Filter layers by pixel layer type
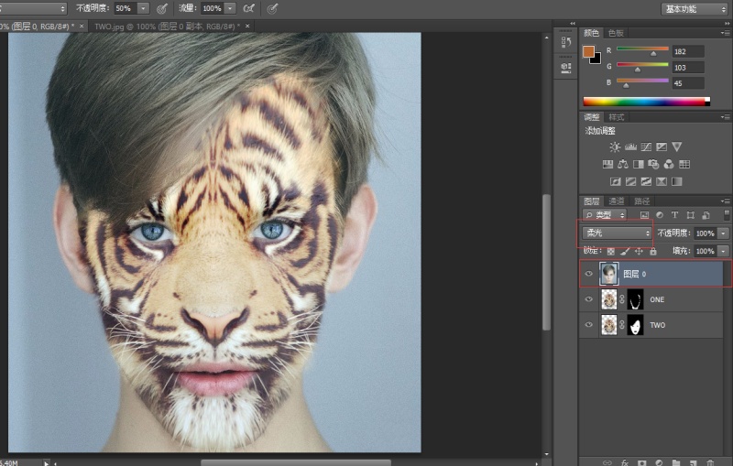 [x=645, y=215]
